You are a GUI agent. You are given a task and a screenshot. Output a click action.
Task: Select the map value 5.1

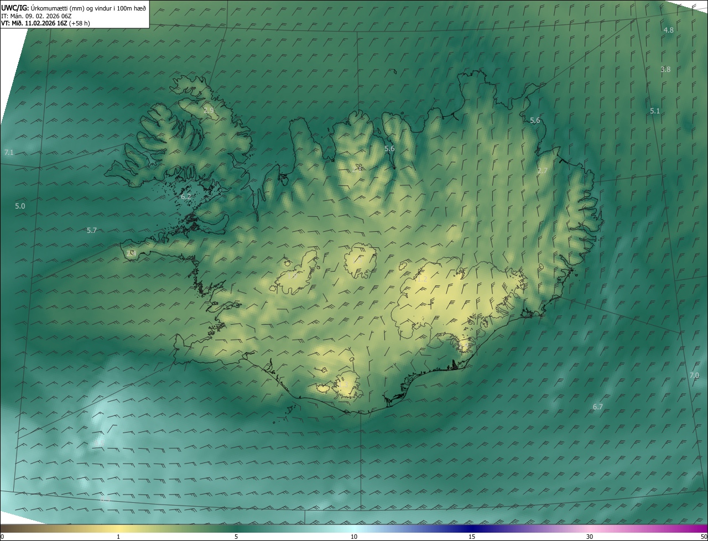[x=655, y=111]
